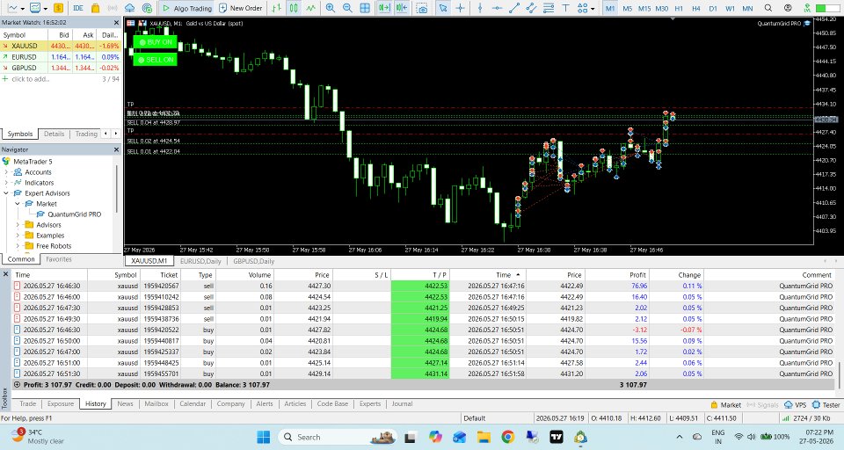844x450 pixels.
Task: Expand the Accounts tree node
Action: tap(6, 172)
